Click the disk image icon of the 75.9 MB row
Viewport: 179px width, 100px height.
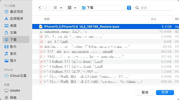(x=41, y=31)
